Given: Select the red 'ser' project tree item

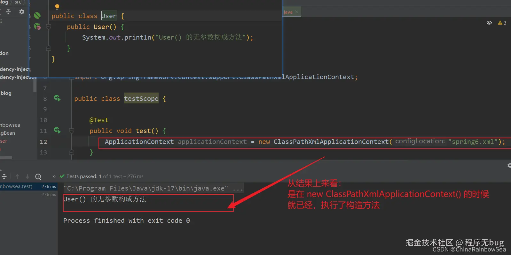Looking at the screenshot, I should (x=4, y=141).
